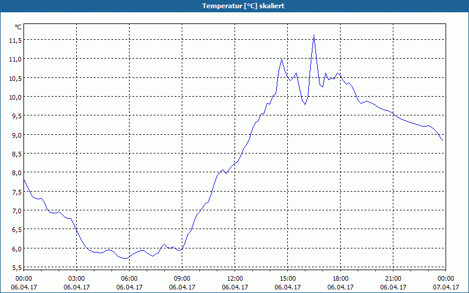The image size is (469, 293).
Task: Pick the 15:00 time label
Action: tap(288, 279)
